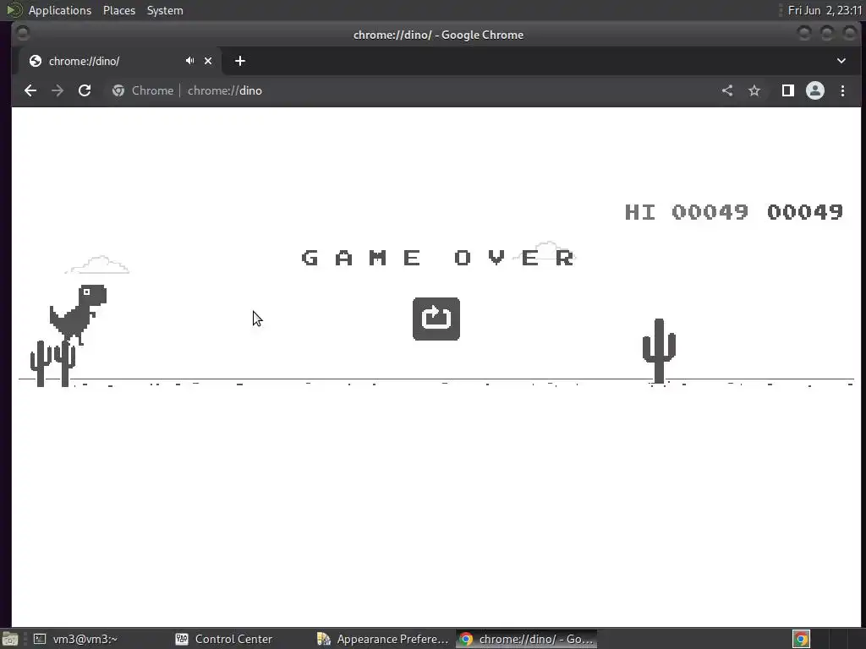Viewport: 866px width, 649px height.
Task: Open the Places menu
Action: point(119,10)
